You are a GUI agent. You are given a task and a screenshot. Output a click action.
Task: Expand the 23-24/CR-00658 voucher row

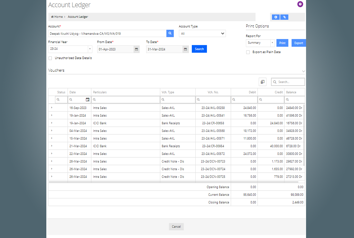click(52, 123)
